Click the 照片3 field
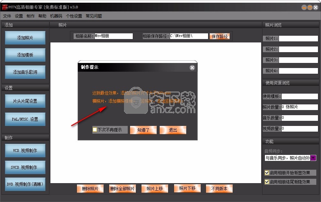321x202 pixels. (x=298, y=60)
